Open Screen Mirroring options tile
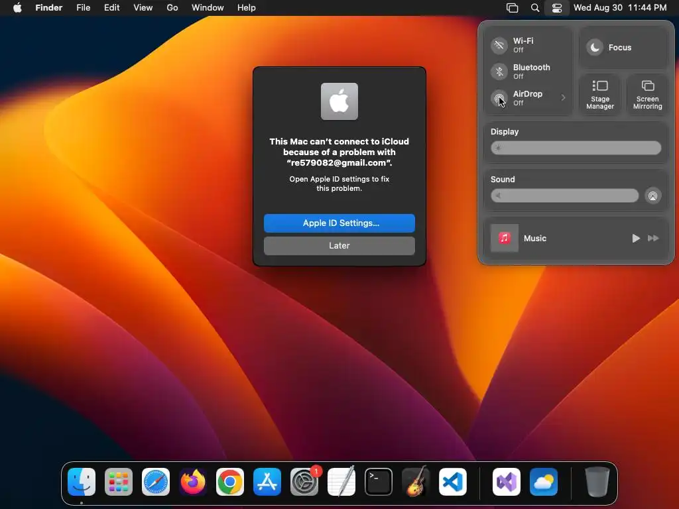Image resolution: width=679 pixels, height=509 pixels. tap(648, 95)
